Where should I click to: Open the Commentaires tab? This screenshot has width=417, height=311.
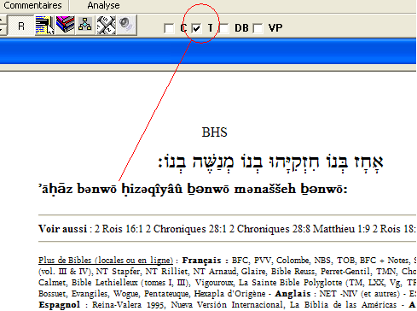32,5
